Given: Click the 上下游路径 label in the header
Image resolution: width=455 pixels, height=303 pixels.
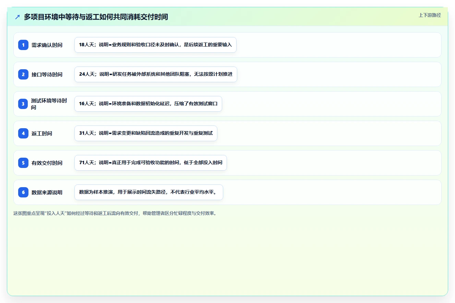Looking at the screenshot, I should coord(430,15).
